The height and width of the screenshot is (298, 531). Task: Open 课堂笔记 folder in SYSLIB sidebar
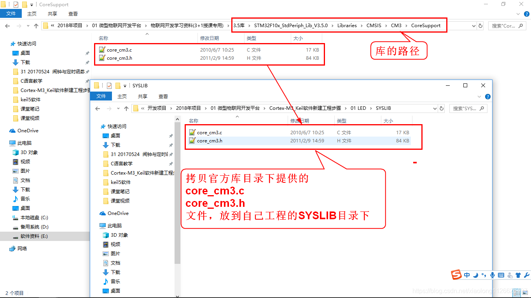pos(120,192)
